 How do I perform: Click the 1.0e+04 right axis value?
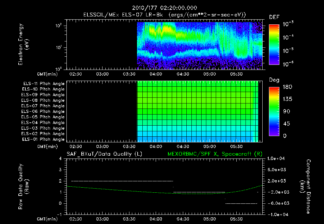point(276,159)
